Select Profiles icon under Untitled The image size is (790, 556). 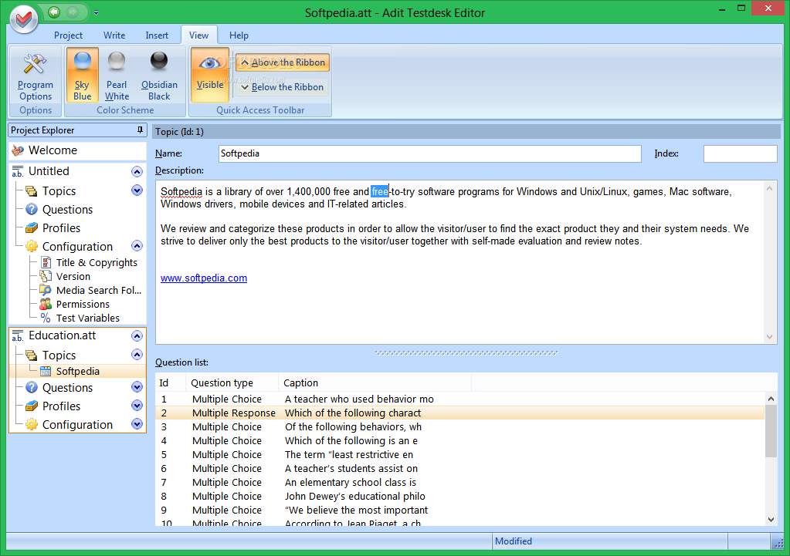[x=31, y=228]
